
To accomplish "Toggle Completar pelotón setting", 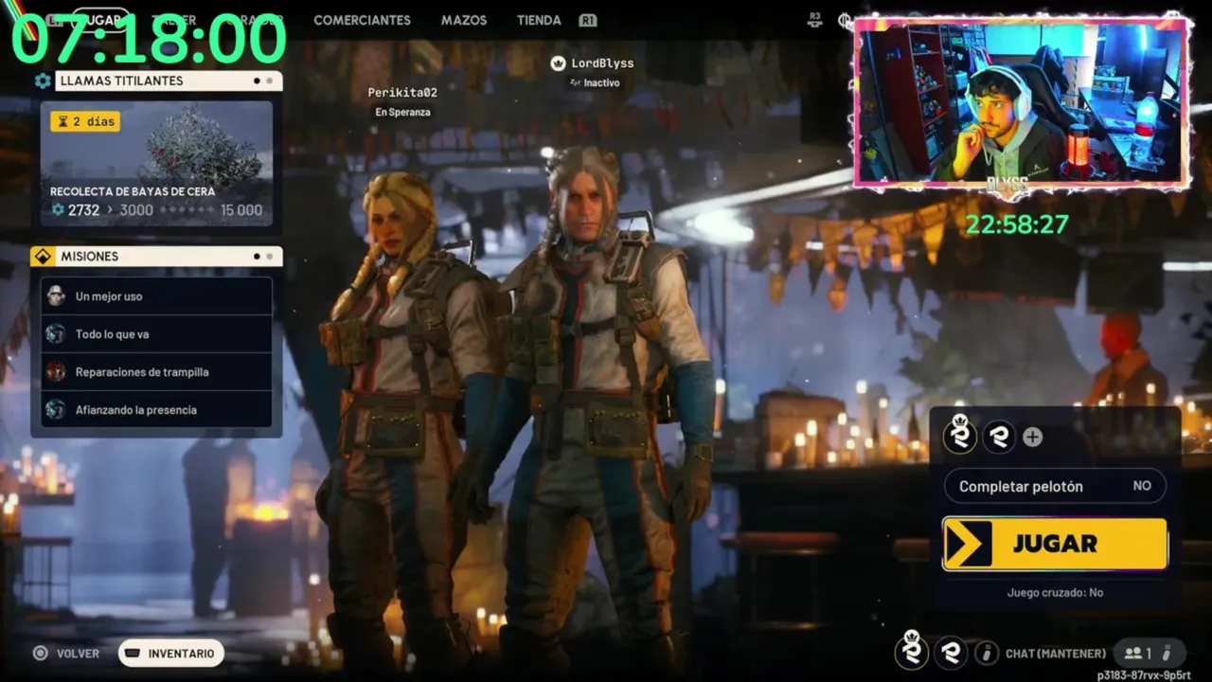I will click(x=1055, y=486).
